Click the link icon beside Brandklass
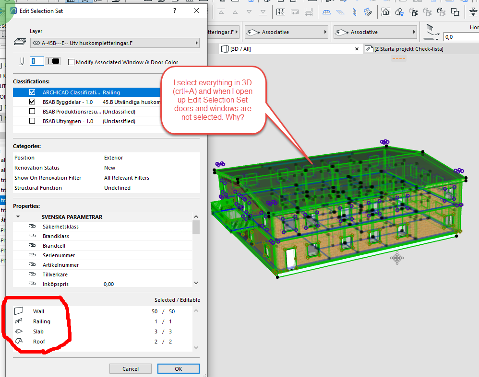This screenshot has width=479, height=377. 33,236
